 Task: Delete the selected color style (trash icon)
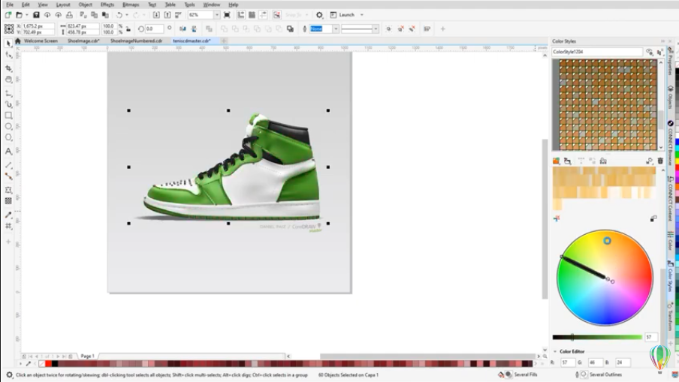[x=660, y=161]
